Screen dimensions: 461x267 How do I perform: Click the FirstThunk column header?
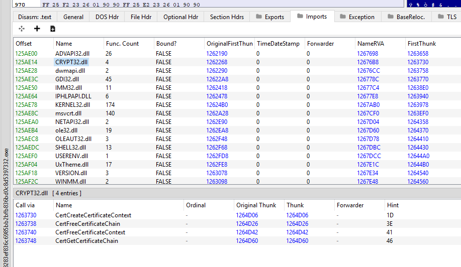tap(433, 44)
